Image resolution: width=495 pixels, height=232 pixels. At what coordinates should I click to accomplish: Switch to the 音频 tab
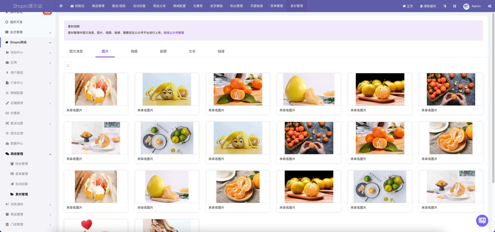point(163,51)
